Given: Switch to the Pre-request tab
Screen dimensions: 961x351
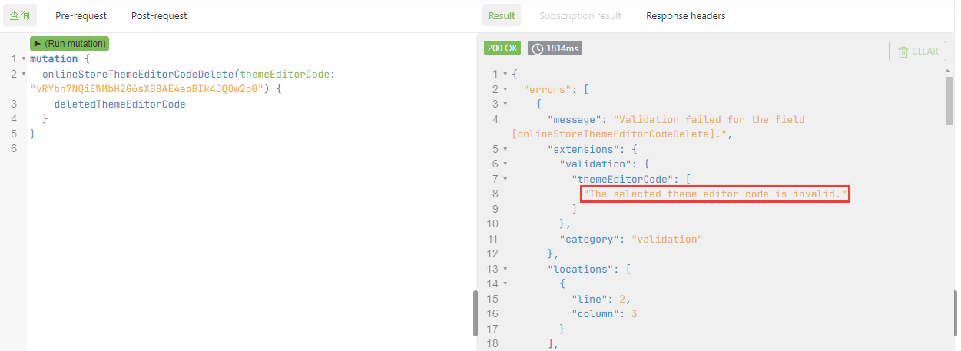Looking at the screenshot, I should (81, 15).
